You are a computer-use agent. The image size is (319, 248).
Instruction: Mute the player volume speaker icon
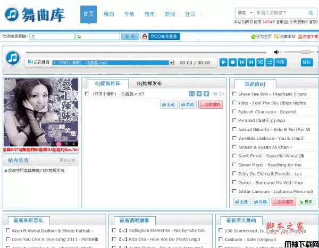(276, 52)
